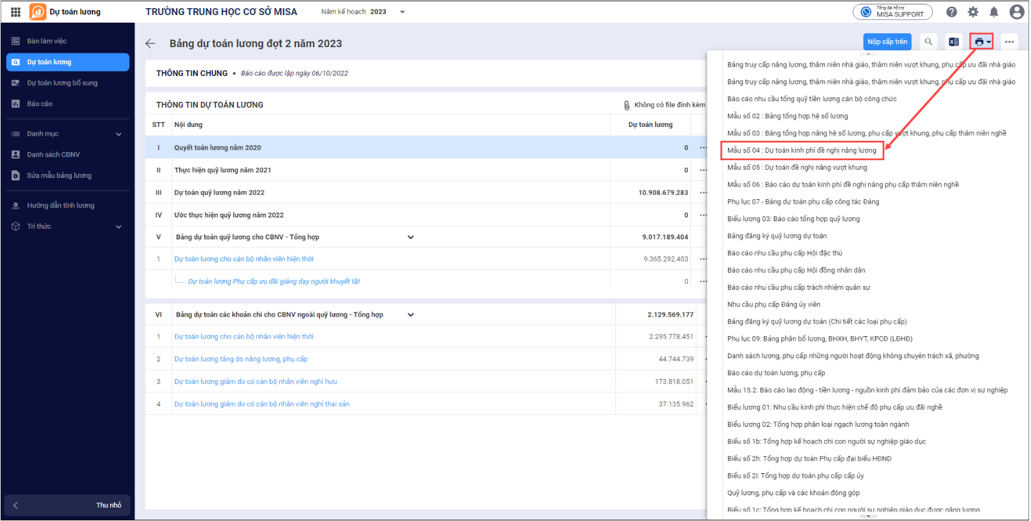Open row options for Dự toán quỹ lương năm 2022
Image resolution: width=1031 pixels, height=521 pixels.
pyautogui.click(x=703, y=193)
